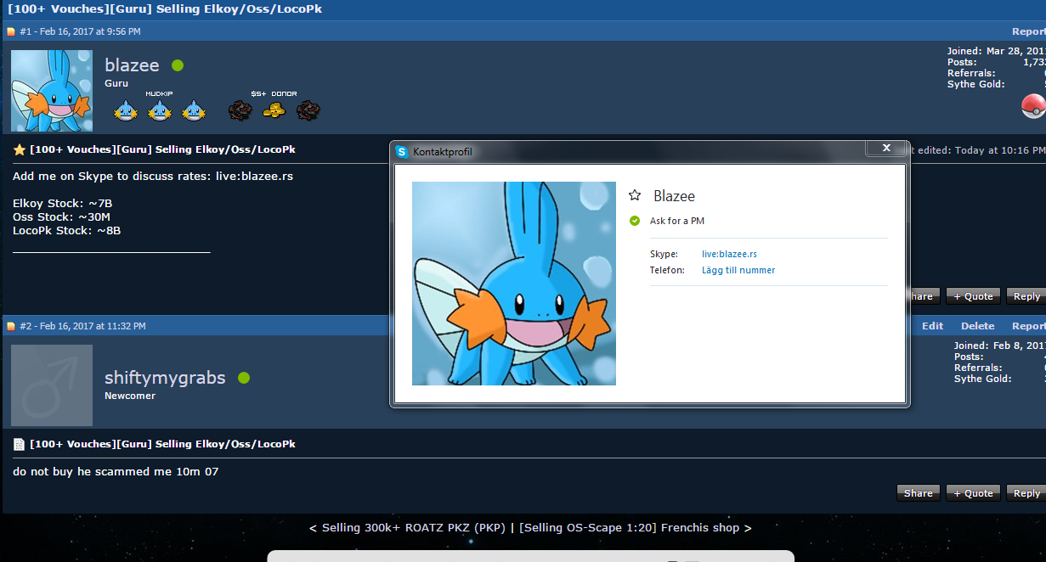Image resolution: width=1046 pixels, height=562 pixels.
Task: Click the 'Oss Stock: ~30M' line
Action: tap(61, 217)
